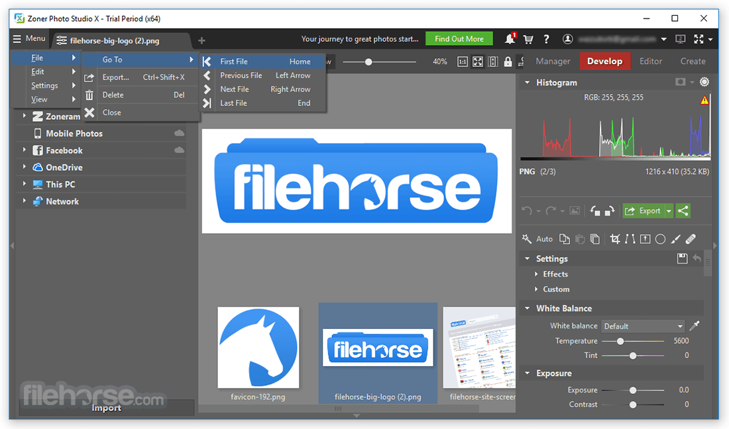Toggle the zoom lock padlock icon
Screen dimensions: 729x429
[508, 62]
